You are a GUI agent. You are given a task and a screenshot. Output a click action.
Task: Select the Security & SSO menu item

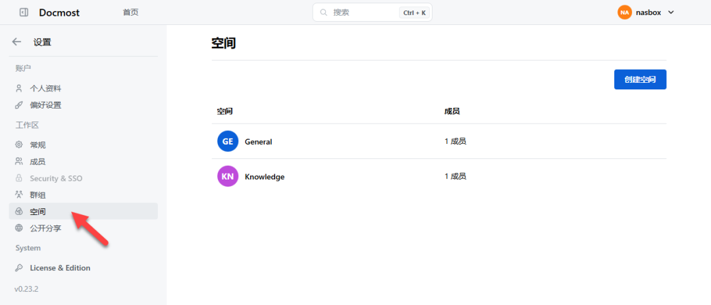tap(56, 178)
